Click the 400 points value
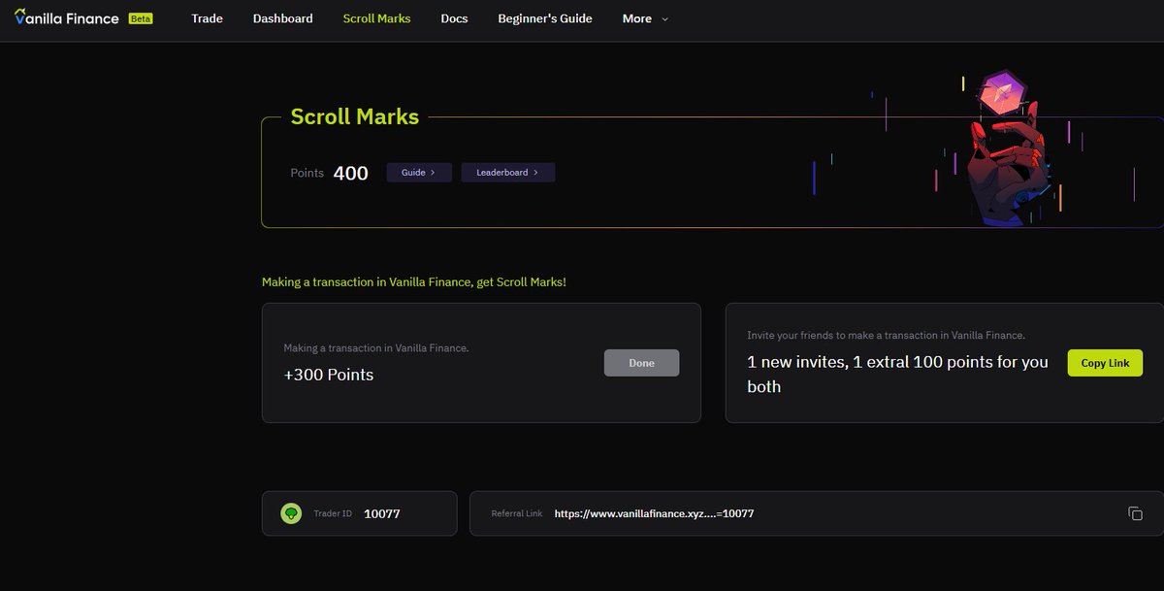The height and width of the screenshot is (591, 1164). 350,173
